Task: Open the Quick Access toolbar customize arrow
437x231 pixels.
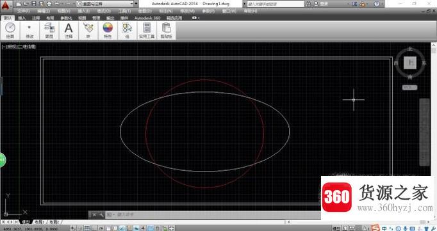Action: [x=136, y=4]
